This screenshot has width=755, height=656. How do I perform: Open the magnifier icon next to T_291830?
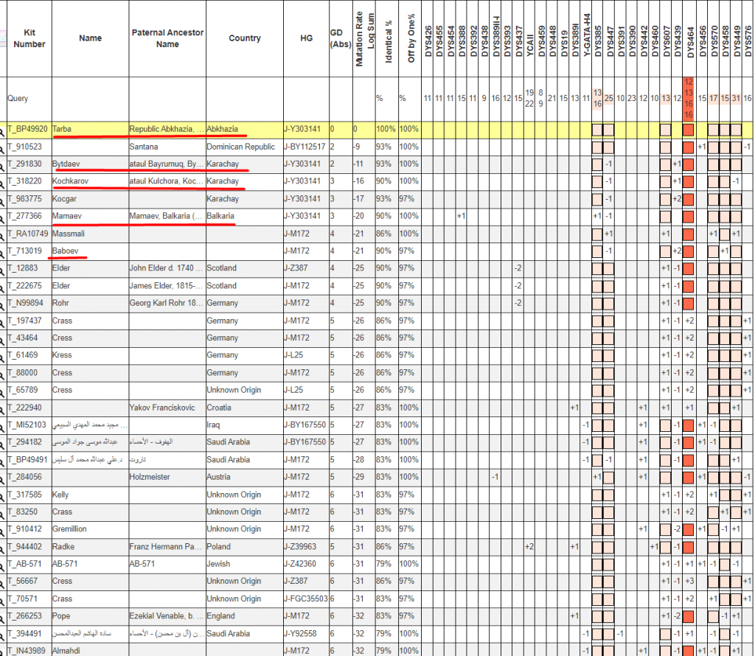point(2,165)
